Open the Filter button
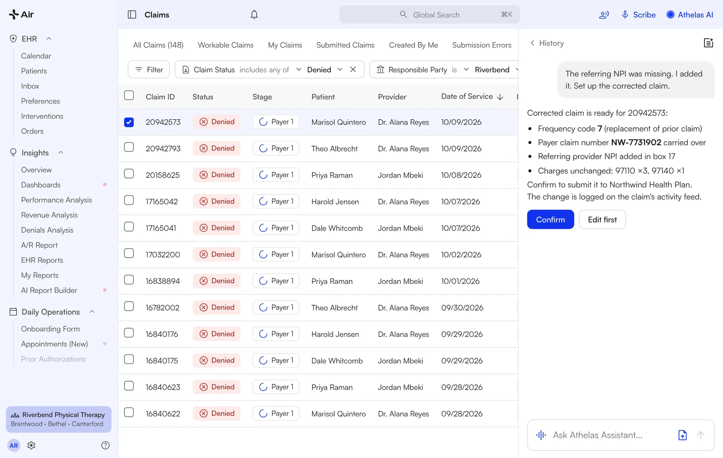The image size is (723, 458). (x=149, y=70)
